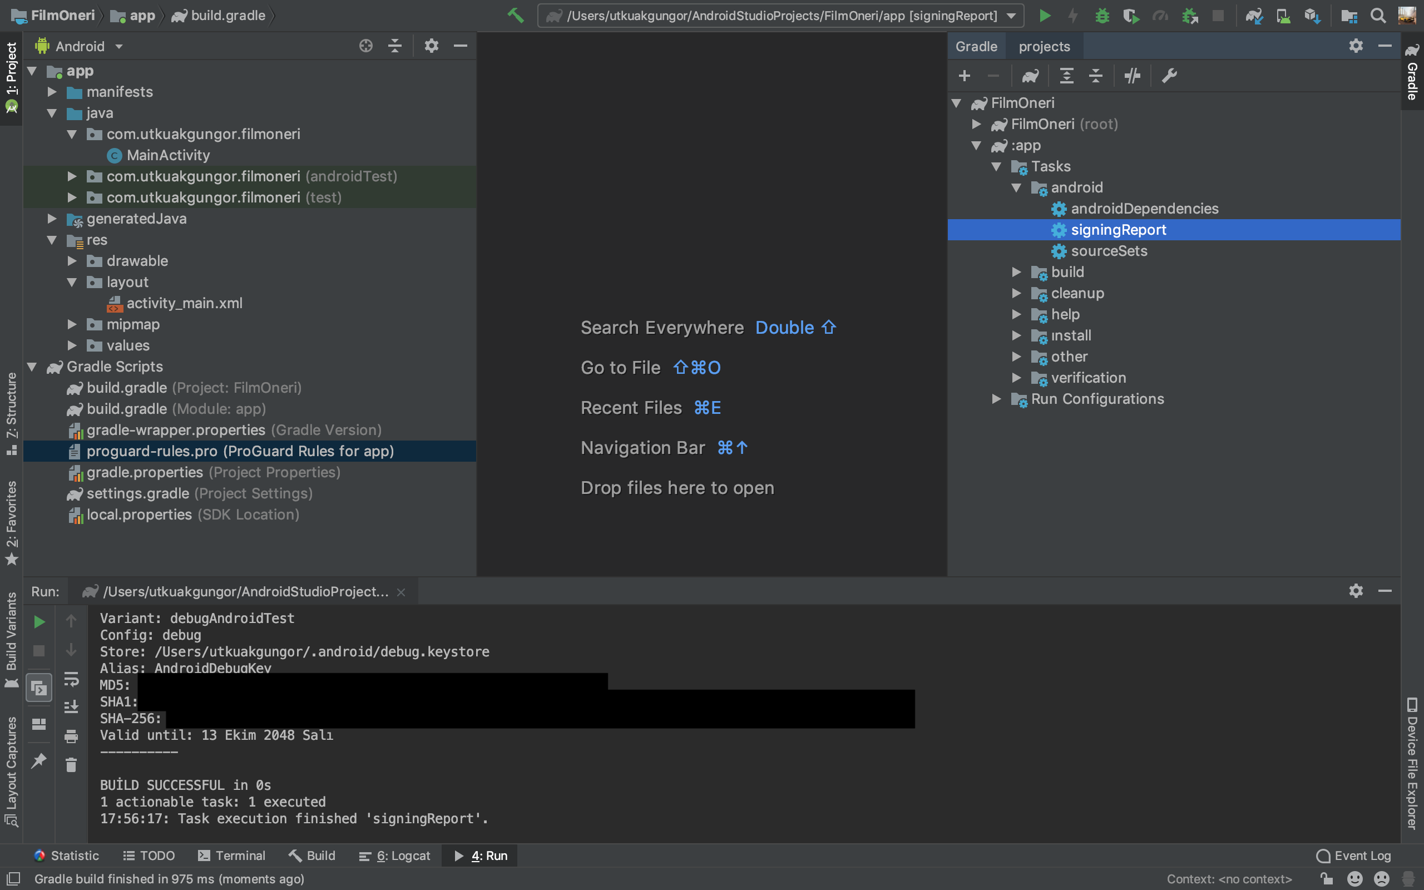Open the run configuration dropdown
Image resolution: width=1424 pixels, height=890 pixels.
(x=1011, y=16)
